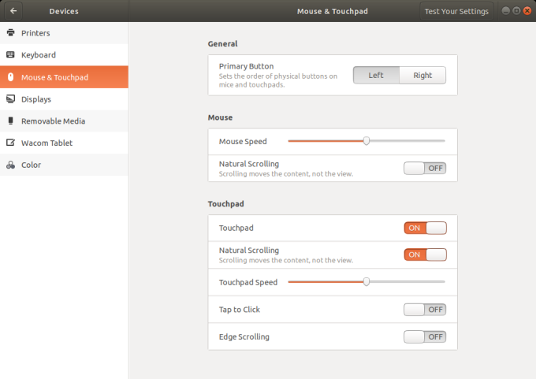Image resolution: width=536 pixels, height=379 pixels.
Task: Click the Removable Media icon
Action: point(10,121)
